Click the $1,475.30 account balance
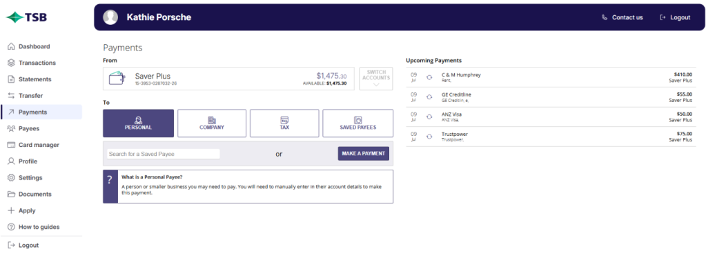The image size is (706, 260). (331, 76)
